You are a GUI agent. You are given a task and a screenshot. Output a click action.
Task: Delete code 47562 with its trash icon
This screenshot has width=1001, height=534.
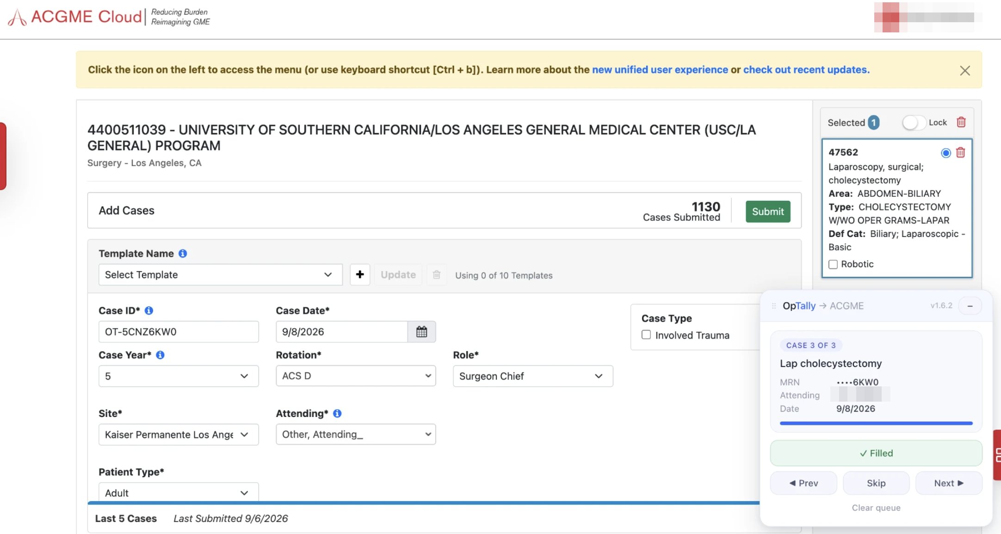coord(960,152)
